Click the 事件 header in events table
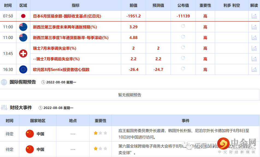Viewport: 260px width, 157px height. point(185,121)
